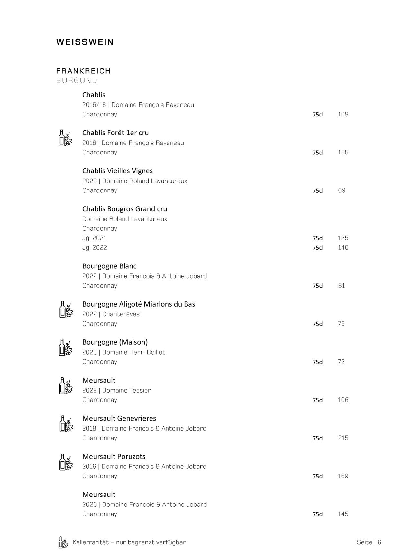Viewport: 393px width, 556px height.
Task: Click the Jg. 2021 vintage line
Action: [94, 238]
